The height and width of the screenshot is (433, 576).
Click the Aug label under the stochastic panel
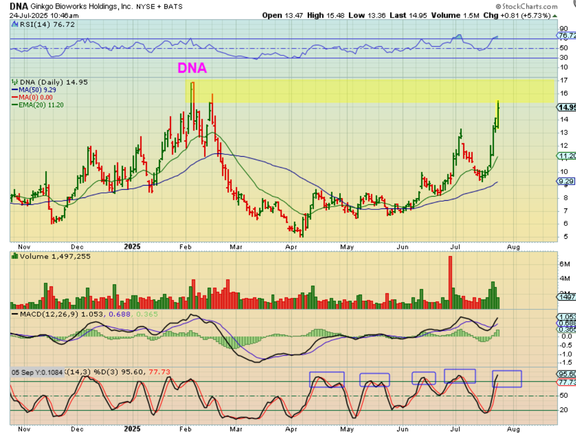[x=514, y=428]
